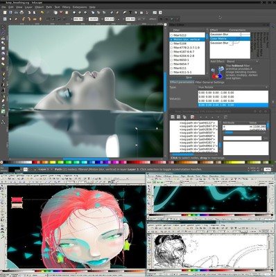This screenshot has width=276, height=277.
Task: Click the New filter button
Action: [x=189, y=78]
